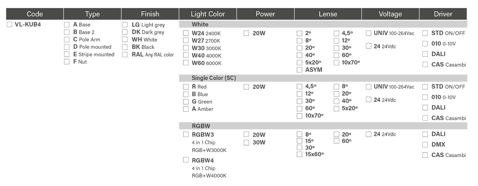Tick the C Pole Arm option
The width and height of the screenshot is (478, 186).
click(67, 39)
